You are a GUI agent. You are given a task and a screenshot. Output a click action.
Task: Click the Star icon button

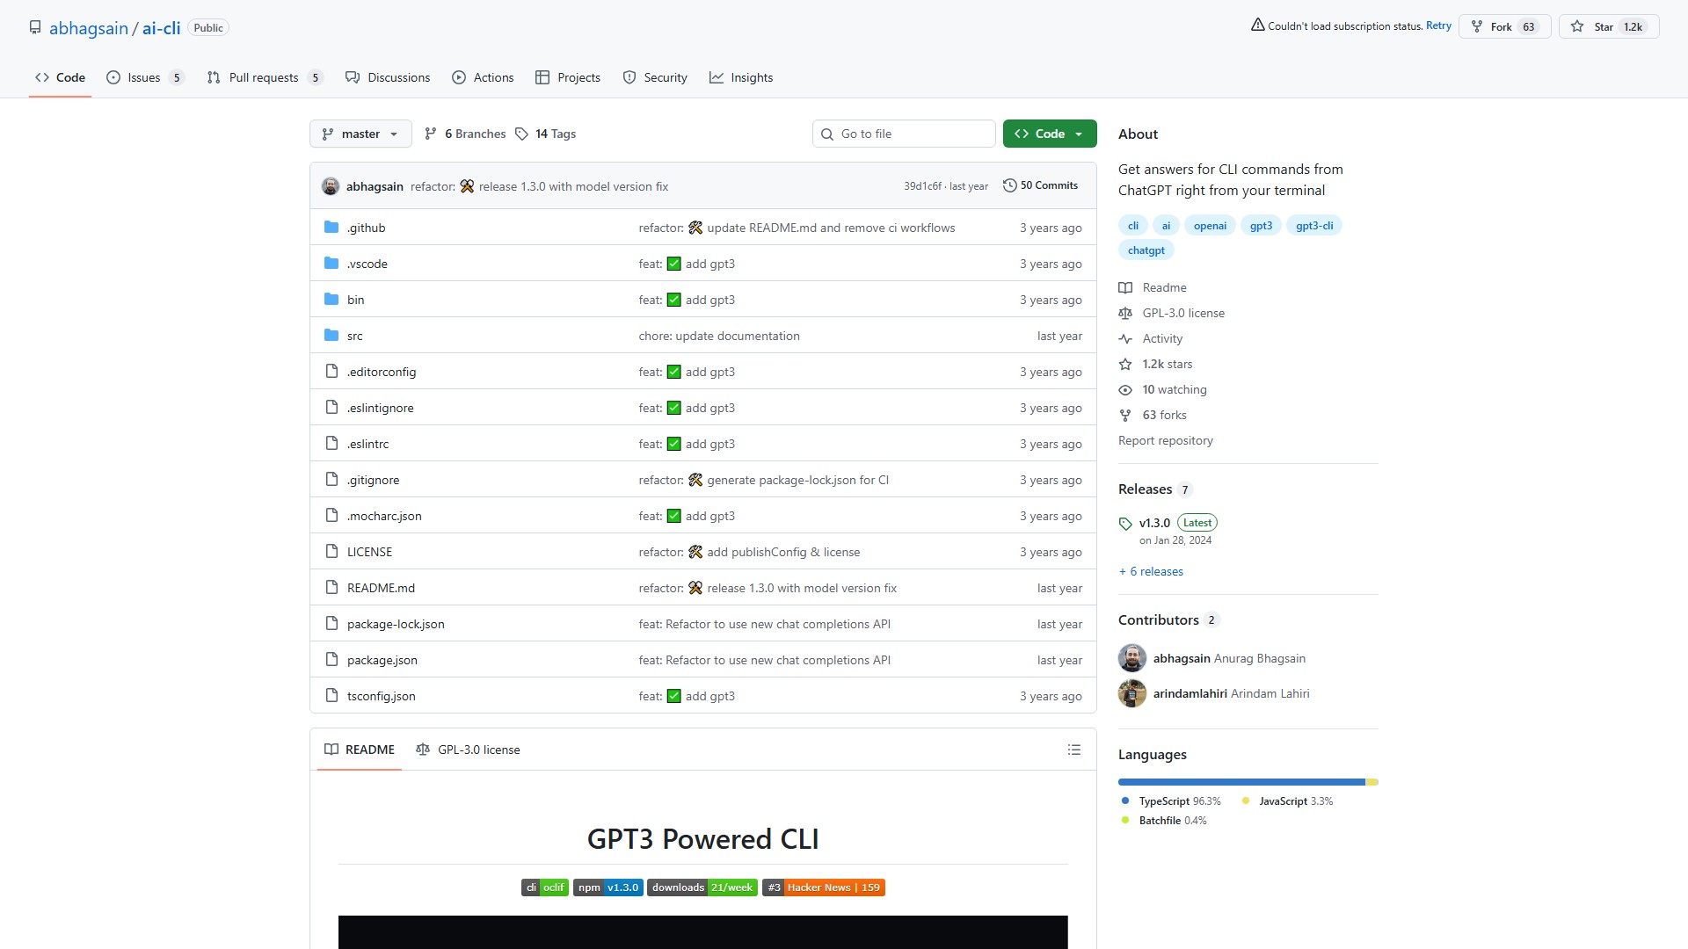pos(1577,26)
